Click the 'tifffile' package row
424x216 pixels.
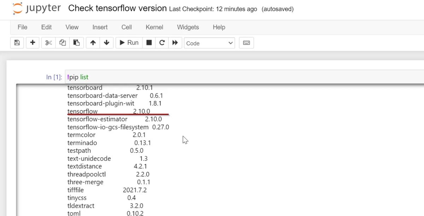click(107, 190)
